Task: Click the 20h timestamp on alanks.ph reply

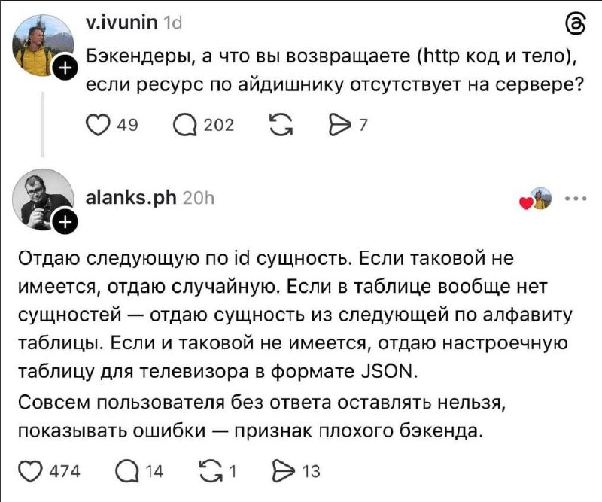Action: (199, 198)
